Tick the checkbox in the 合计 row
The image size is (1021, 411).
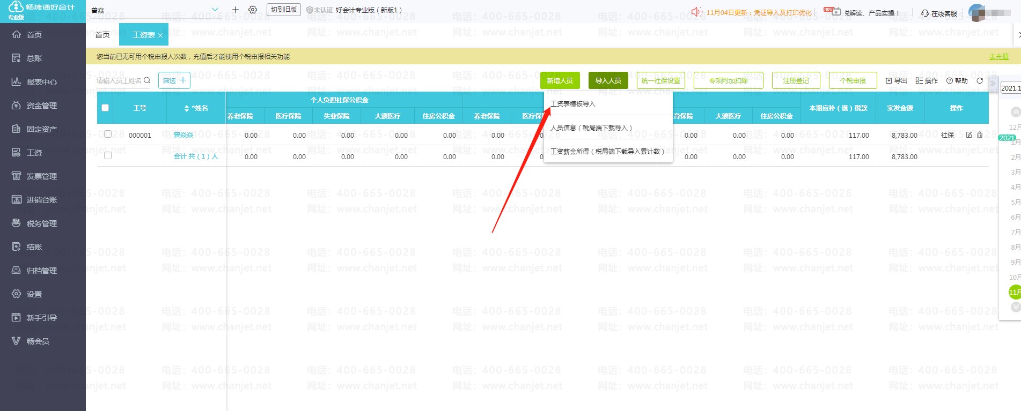pos(108,155)
